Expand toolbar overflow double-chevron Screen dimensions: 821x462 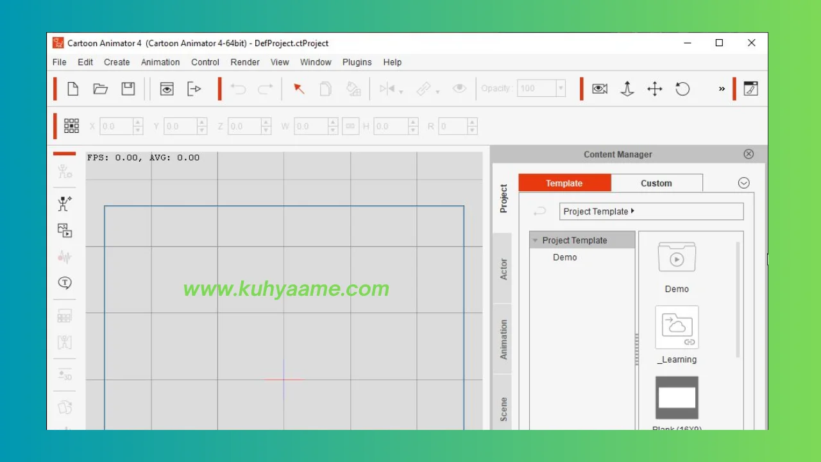(x=722, y=89)
